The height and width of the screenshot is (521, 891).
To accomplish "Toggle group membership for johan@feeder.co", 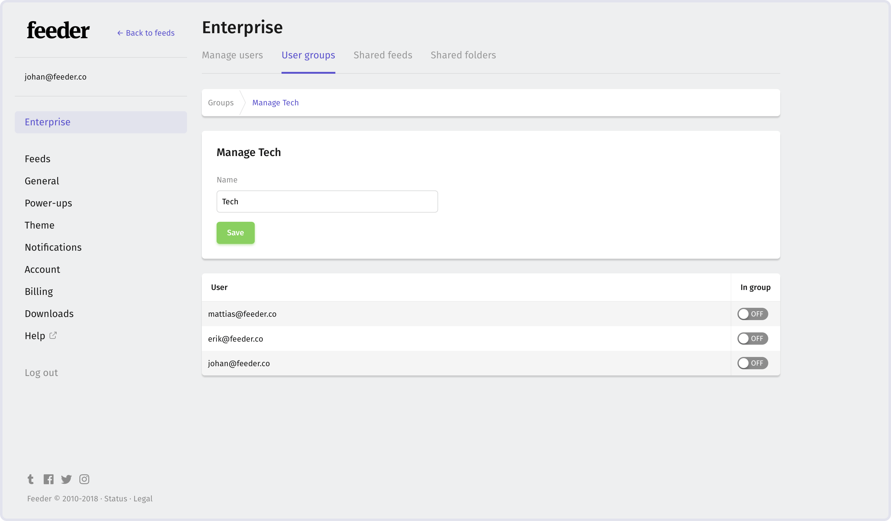I will coord(753,363).
